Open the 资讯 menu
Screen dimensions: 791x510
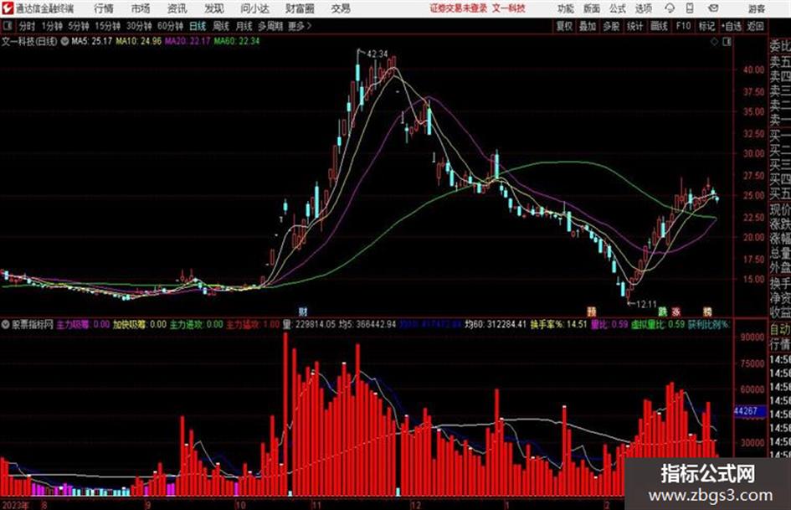[177, 8]
